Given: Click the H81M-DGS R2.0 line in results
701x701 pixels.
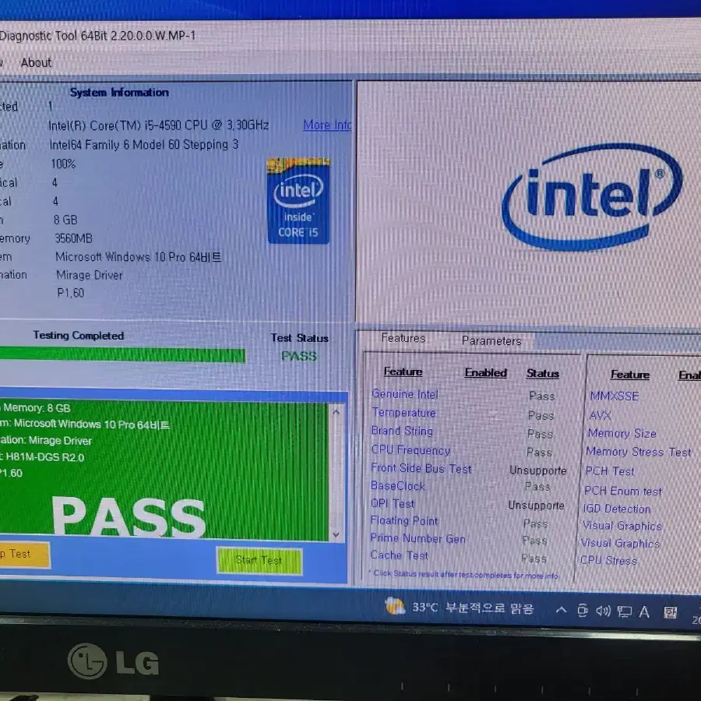Looking at the screenshot, I should pyautogui.click(x=43, y=457).
